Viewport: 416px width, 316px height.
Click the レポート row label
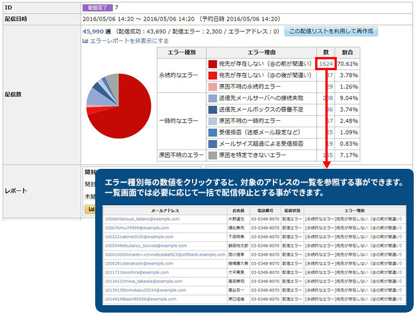coord(16,191)
